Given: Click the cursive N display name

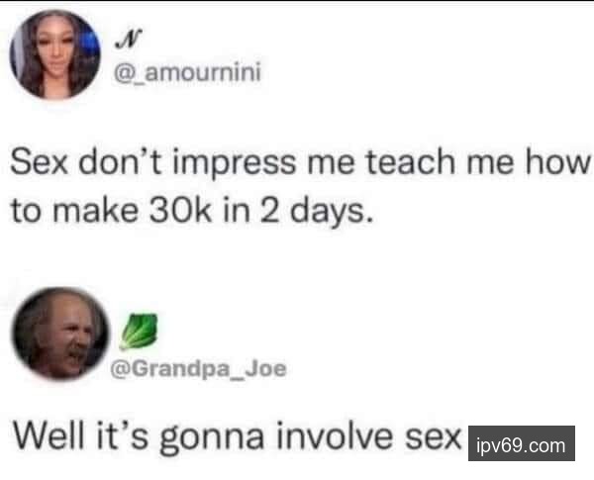Looking at the screenshot, I should (129, 39).
